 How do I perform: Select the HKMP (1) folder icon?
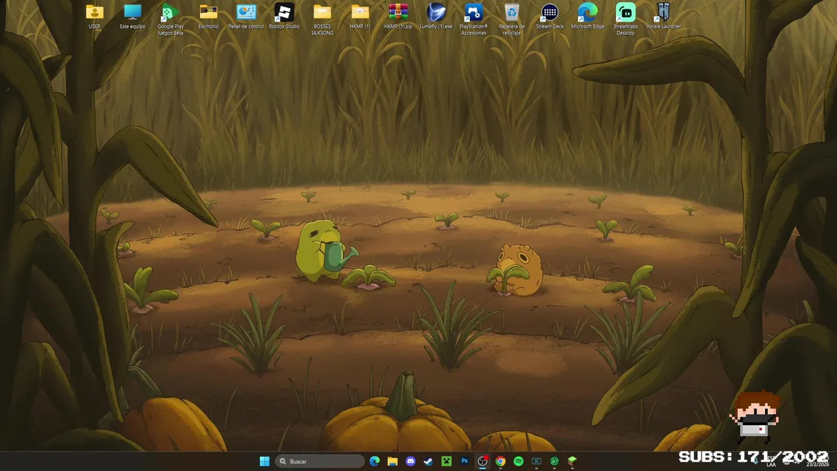(x=360, y=17)
